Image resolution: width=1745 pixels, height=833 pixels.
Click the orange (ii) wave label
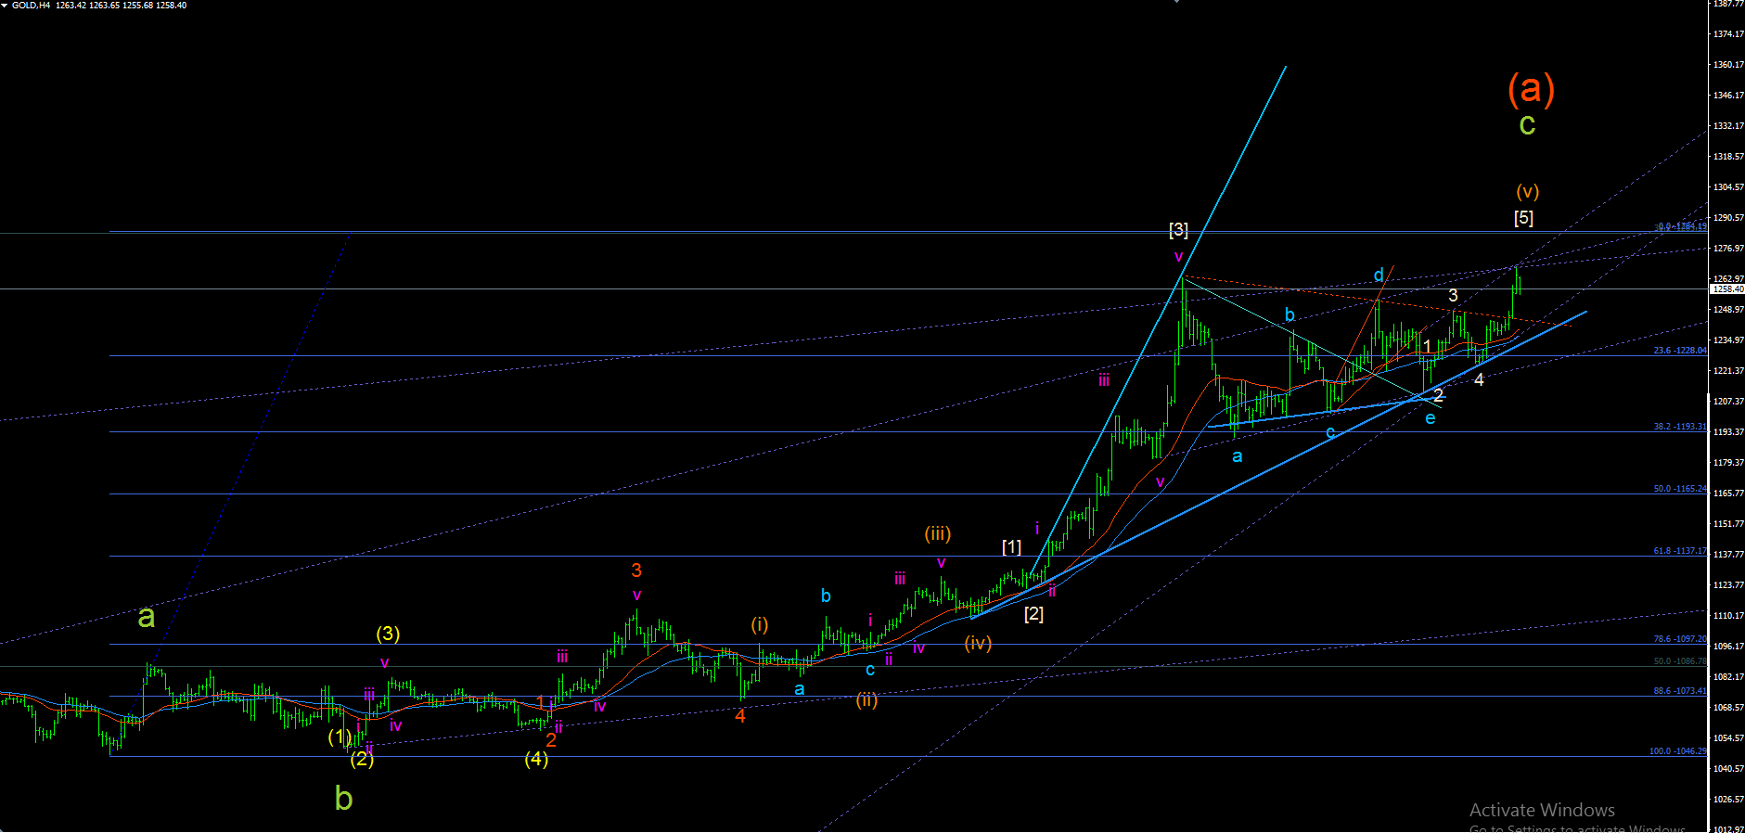click(x=866, y=699)
